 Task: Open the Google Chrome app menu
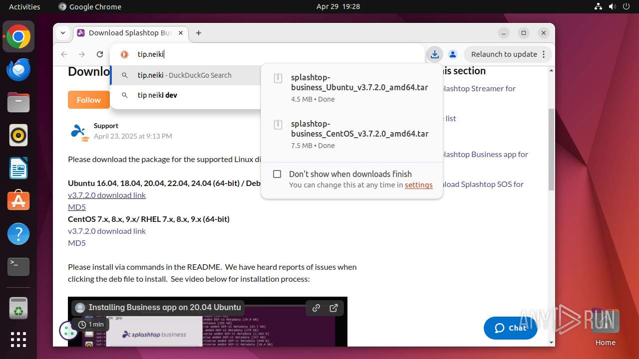click(90, 6)
